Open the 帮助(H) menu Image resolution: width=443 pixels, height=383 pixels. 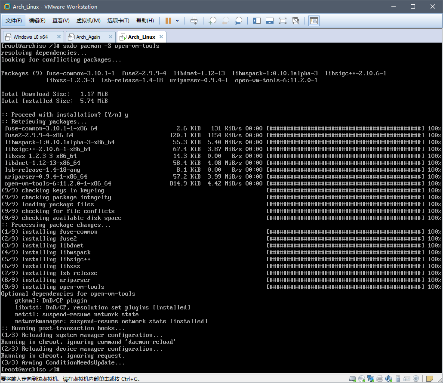[145, 21]
